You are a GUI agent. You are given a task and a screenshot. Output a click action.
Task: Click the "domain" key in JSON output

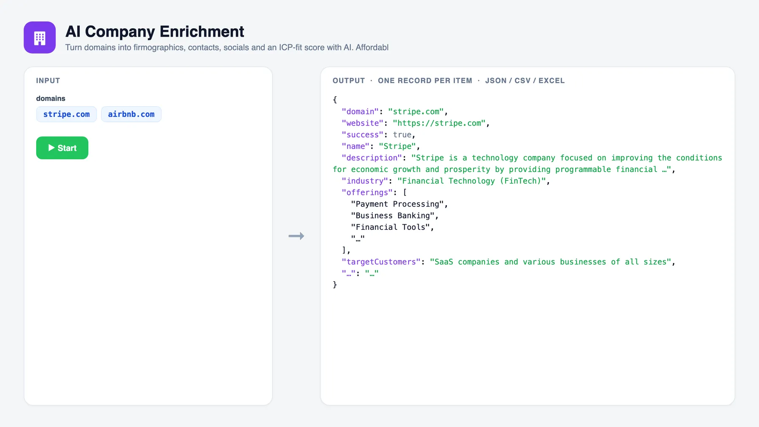click(360, 112)
